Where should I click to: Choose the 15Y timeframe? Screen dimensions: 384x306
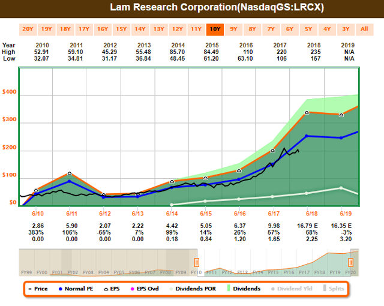(121, 29)
